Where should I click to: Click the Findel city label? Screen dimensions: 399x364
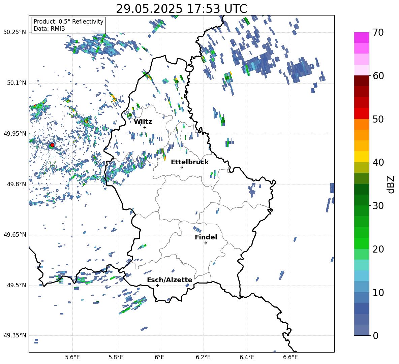pos(206,237)
